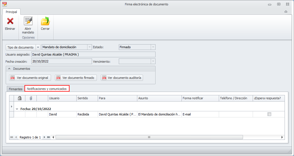The image size is (294, 156).
Task: Click the Eliminar red X icon
Action: [10, 21]
